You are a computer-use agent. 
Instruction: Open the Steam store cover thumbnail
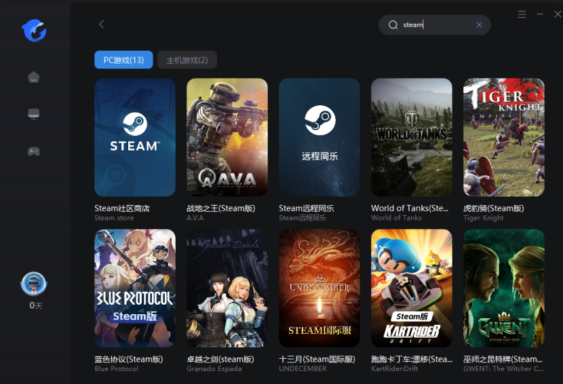click(135, 137)
